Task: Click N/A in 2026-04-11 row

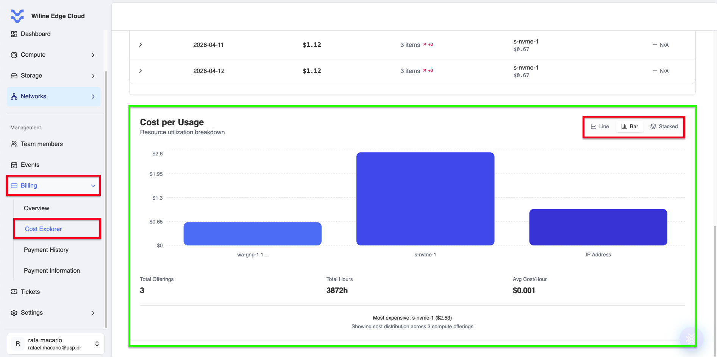Action: 664,45
